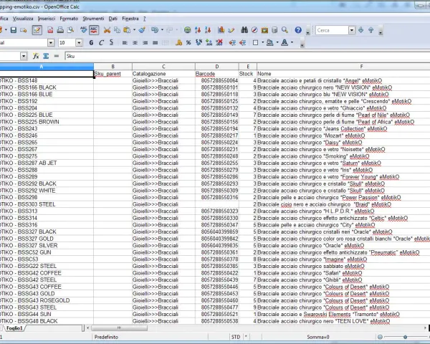Export directly as PDF icon
This screenshot has width=430, height=344.
[50, 30]
